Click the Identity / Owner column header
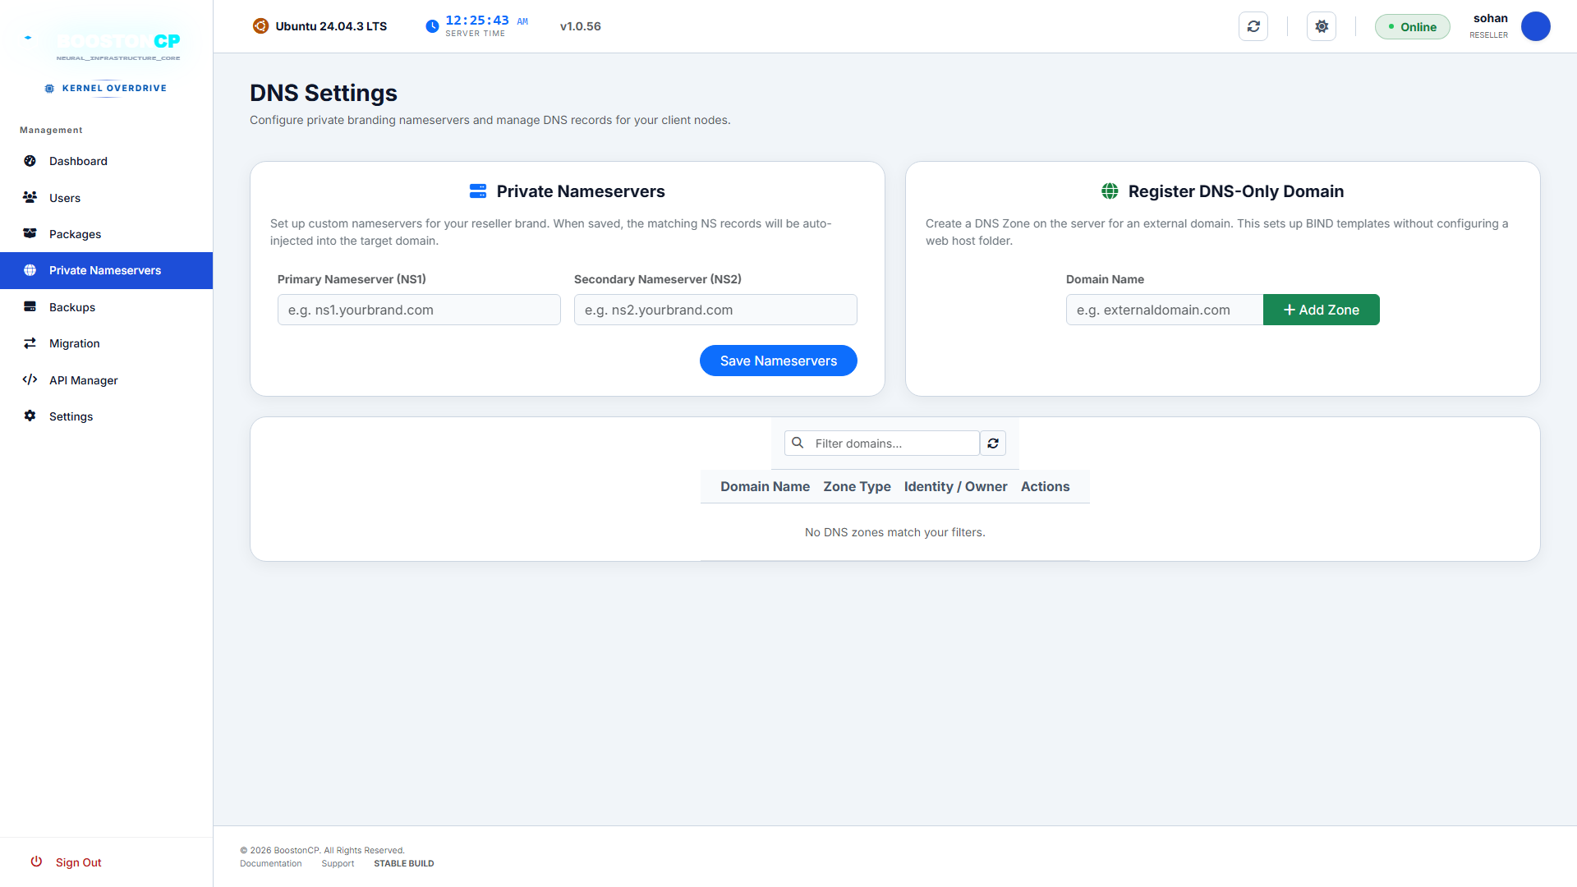 [x=955, y=486]
